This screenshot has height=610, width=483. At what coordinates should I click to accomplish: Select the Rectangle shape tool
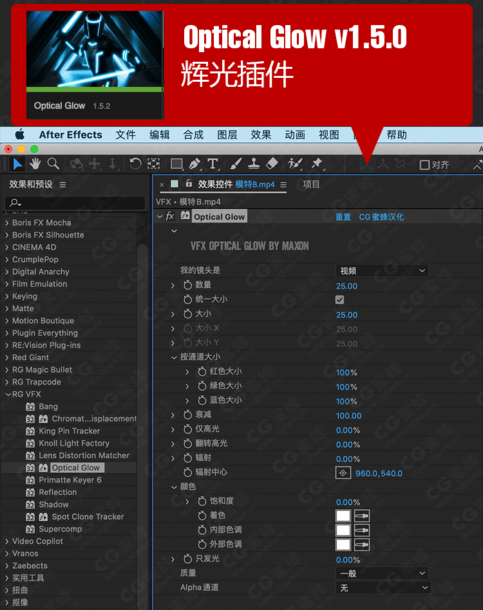coord(176,164)
